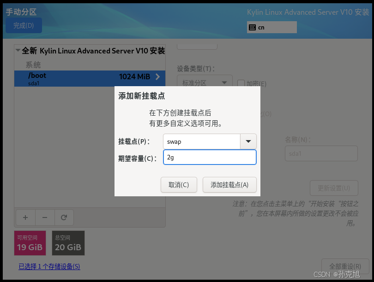Click the 期望容量 field containing 2g
Screen dimensions: 374x282
point(210,157)
